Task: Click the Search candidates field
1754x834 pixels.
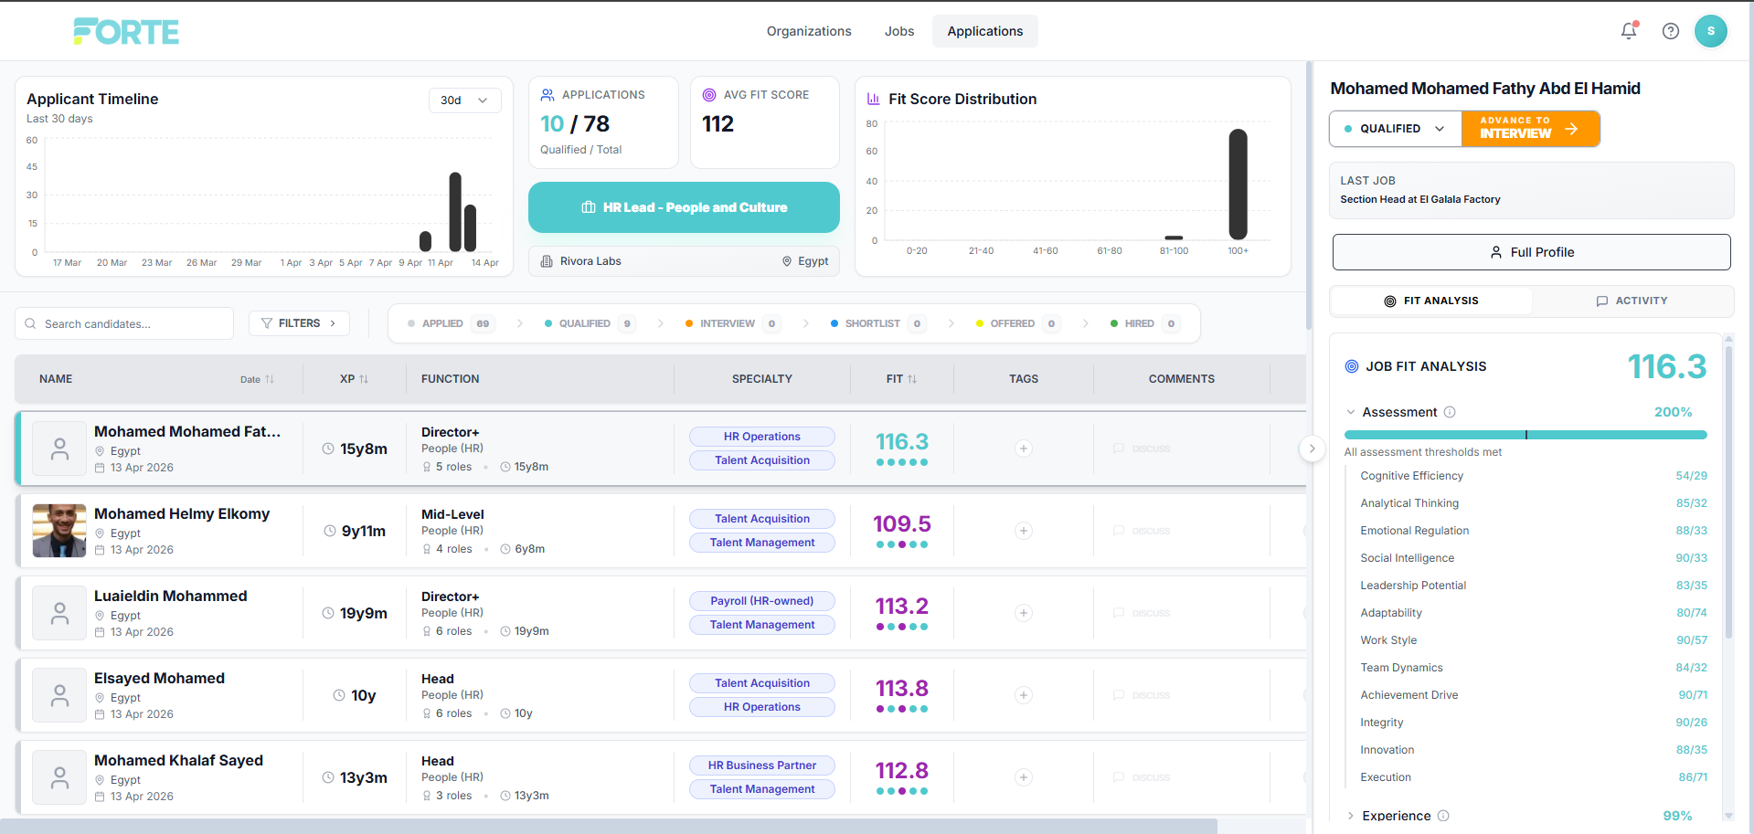Action: (x=124, y=323)
